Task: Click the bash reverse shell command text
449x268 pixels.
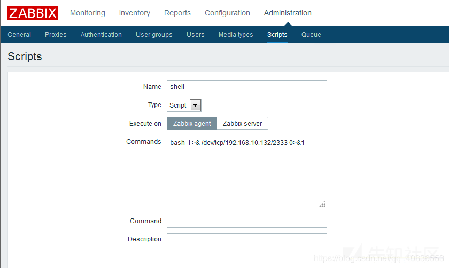Action: click(237, 143)
